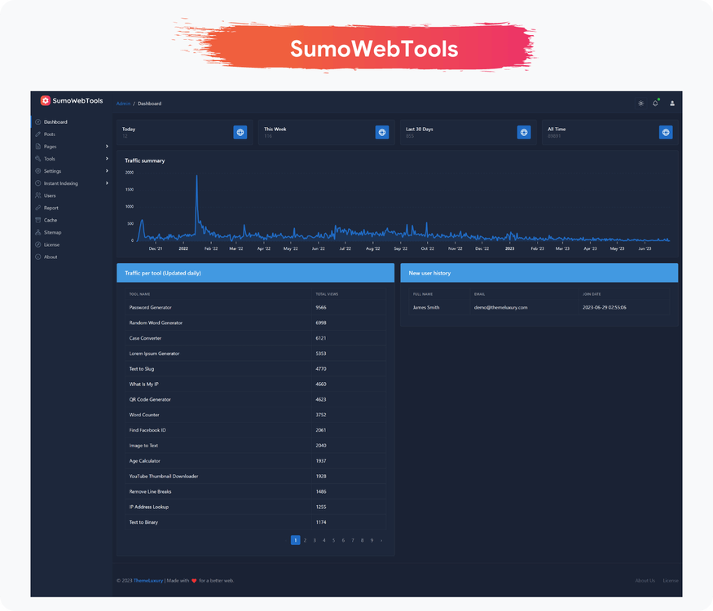The height and width of the screenshot is (611, 713).
Task: Toggle light and dark theme
Action: click(x=640, y=103)
